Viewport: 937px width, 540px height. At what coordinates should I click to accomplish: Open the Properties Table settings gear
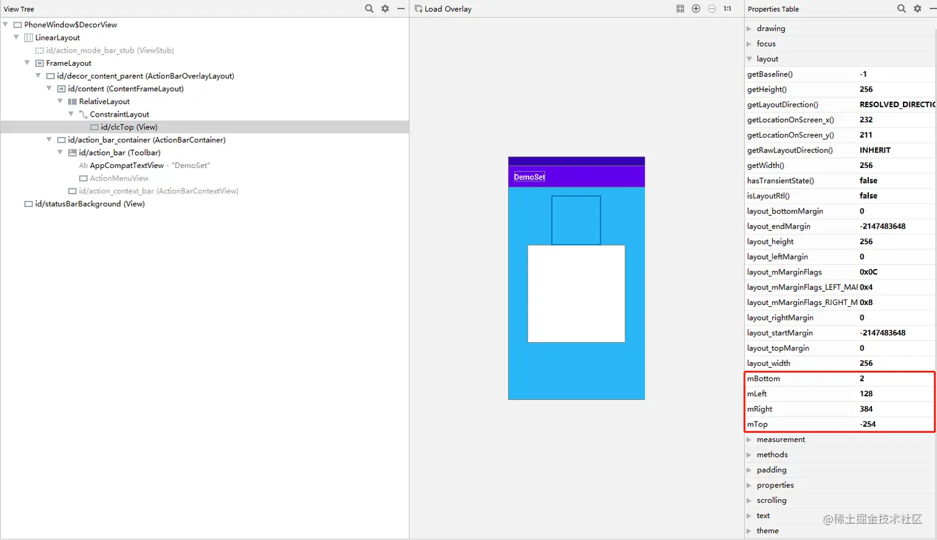pyautogui.click(x=918, y=9)
